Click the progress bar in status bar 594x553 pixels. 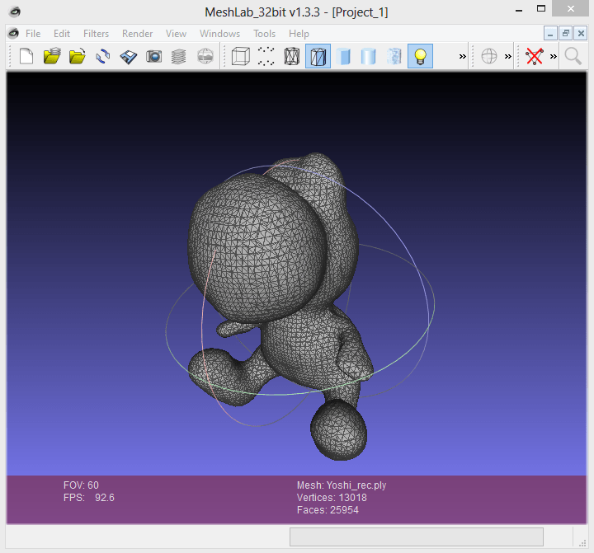point(416,537)
